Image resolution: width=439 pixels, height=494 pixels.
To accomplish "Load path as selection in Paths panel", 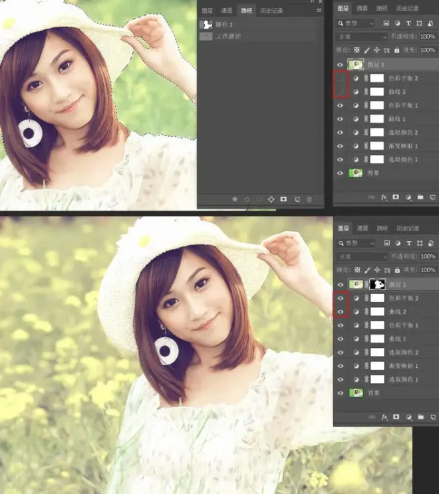I will (x=259, y=199).
